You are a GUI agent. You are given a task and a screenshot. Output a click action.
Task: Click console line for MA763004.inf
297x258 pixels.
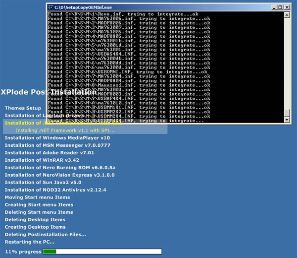click(x=129, y=76)
